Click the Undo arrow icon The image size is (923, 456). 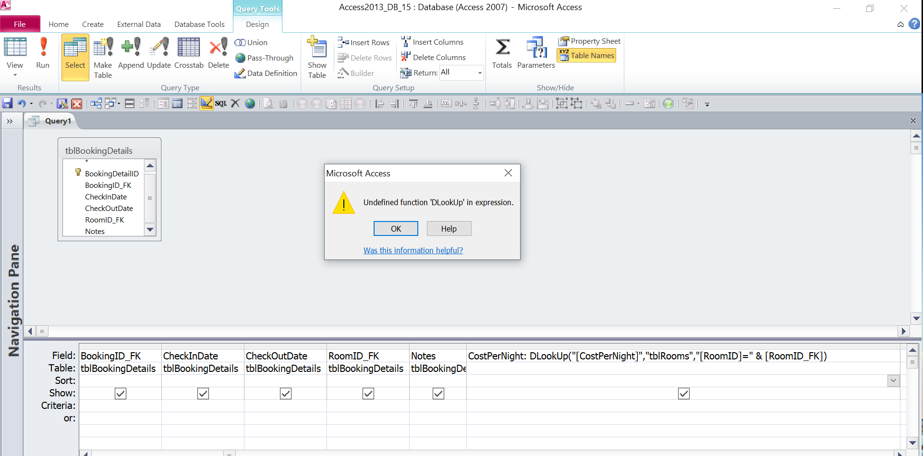(x=22, y=103)
